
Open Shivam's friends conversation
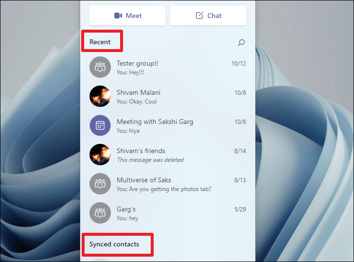coord(167,155)
